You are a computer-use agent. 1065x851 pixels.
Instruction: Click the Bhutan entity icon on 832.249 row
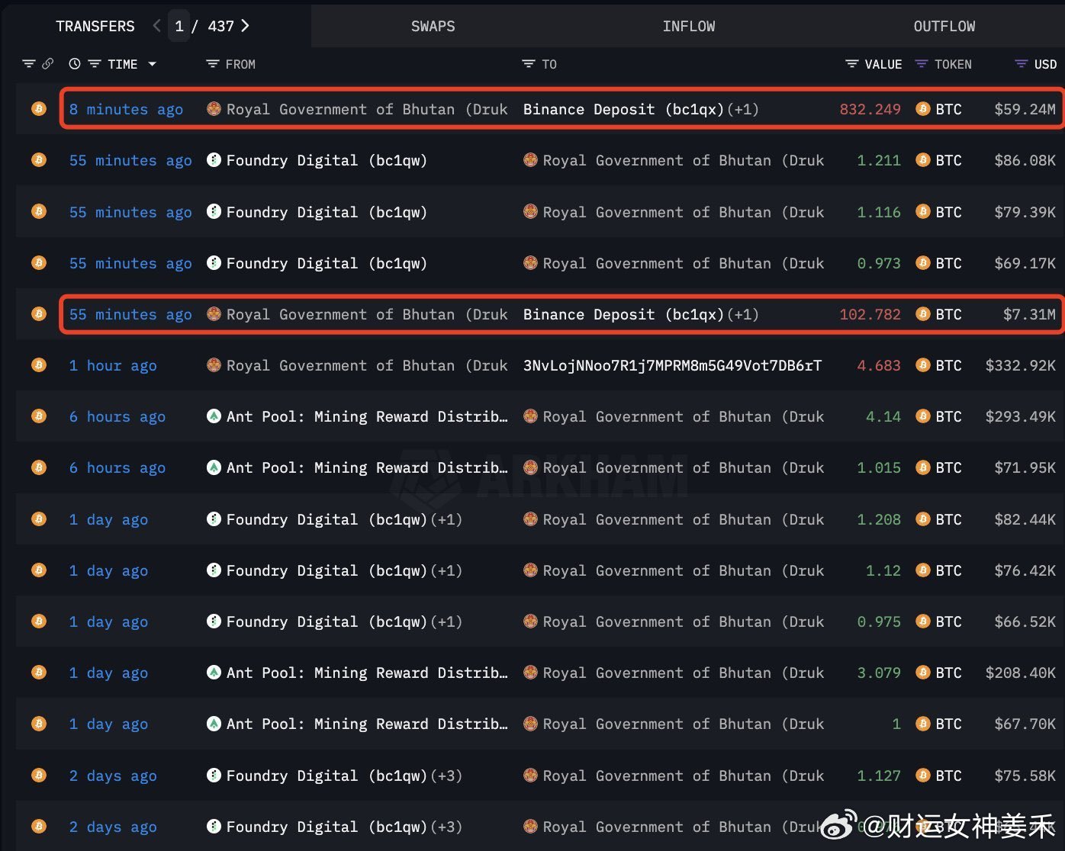pos(214,109)
